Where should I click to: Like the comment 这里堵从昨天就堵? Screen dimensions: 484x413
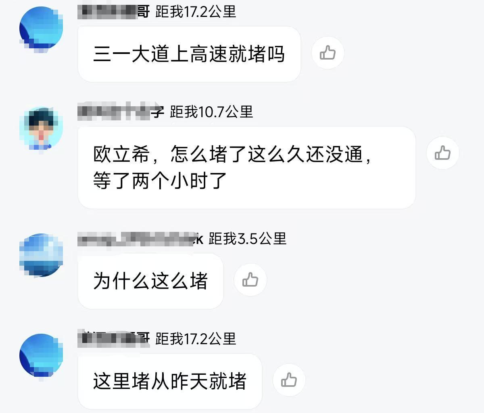(289, 380)
